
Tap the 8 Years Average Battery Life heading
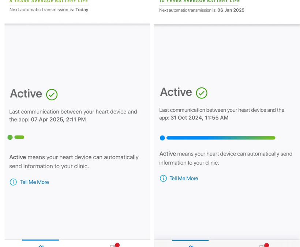pyautogui.click(x=49, y=1)
